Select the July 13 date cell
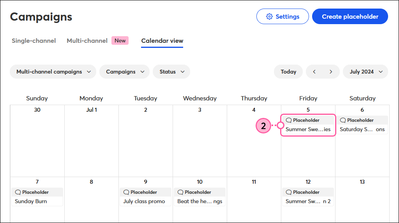This screenshot has width=399, height=223. pyautogui.click(x=362, y=200)
